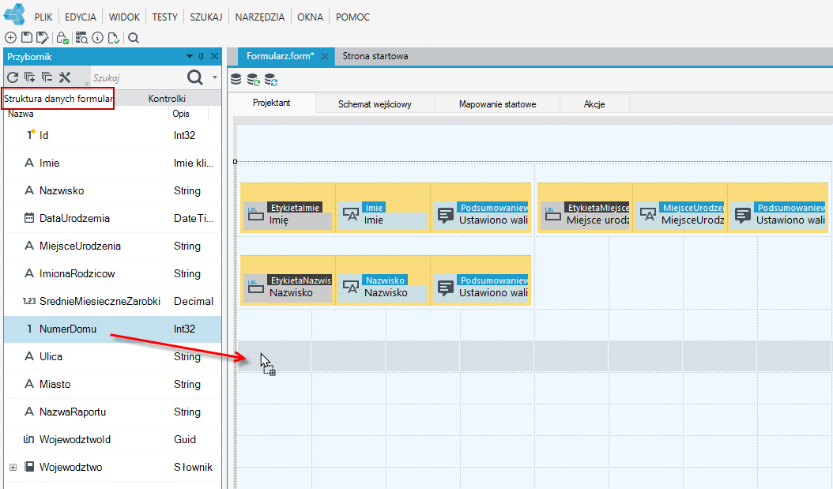Open the EDYCJA menu
This screenshot has width=833, height=489.
[81, 17]
